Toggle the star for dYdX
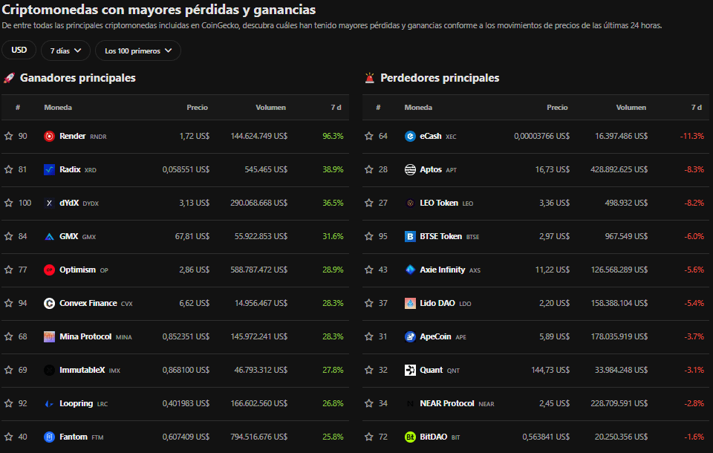 tap(9, 203)
